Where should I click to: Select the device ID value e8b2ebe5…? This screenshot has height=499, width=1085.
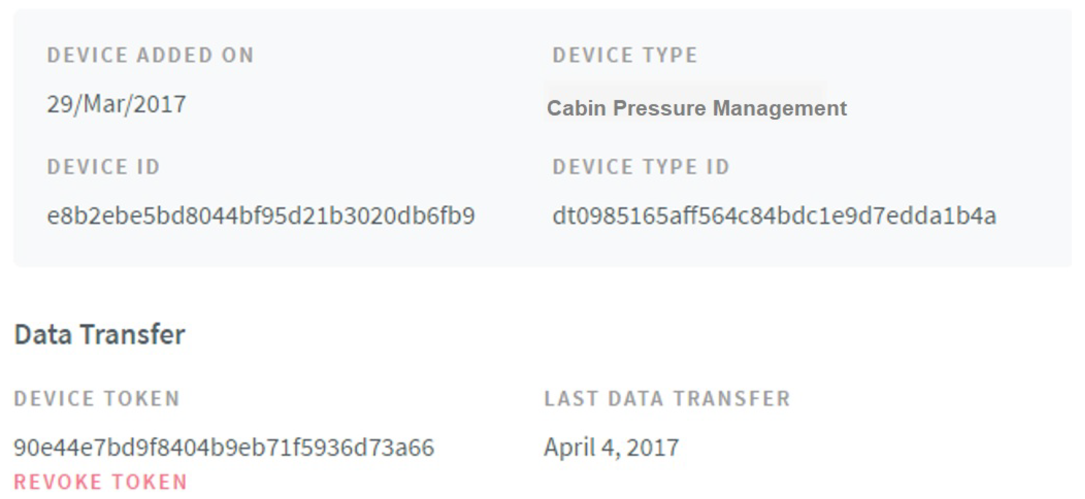261,215
